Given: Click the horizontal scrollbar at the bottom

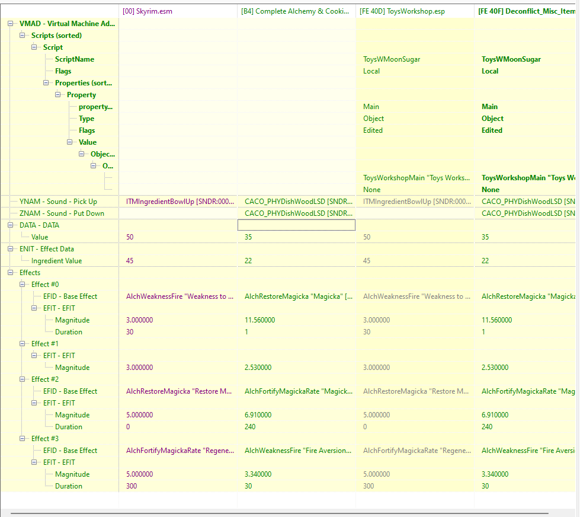Looking at the screenshot, I should (x=279, y=513).
